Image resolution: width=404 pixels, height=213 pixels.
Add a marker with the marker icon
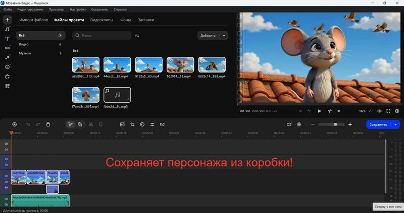(100, 124)
